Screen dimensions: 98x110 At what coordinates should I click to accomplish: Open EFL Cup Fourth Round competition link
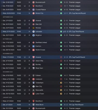pos(77,57)
